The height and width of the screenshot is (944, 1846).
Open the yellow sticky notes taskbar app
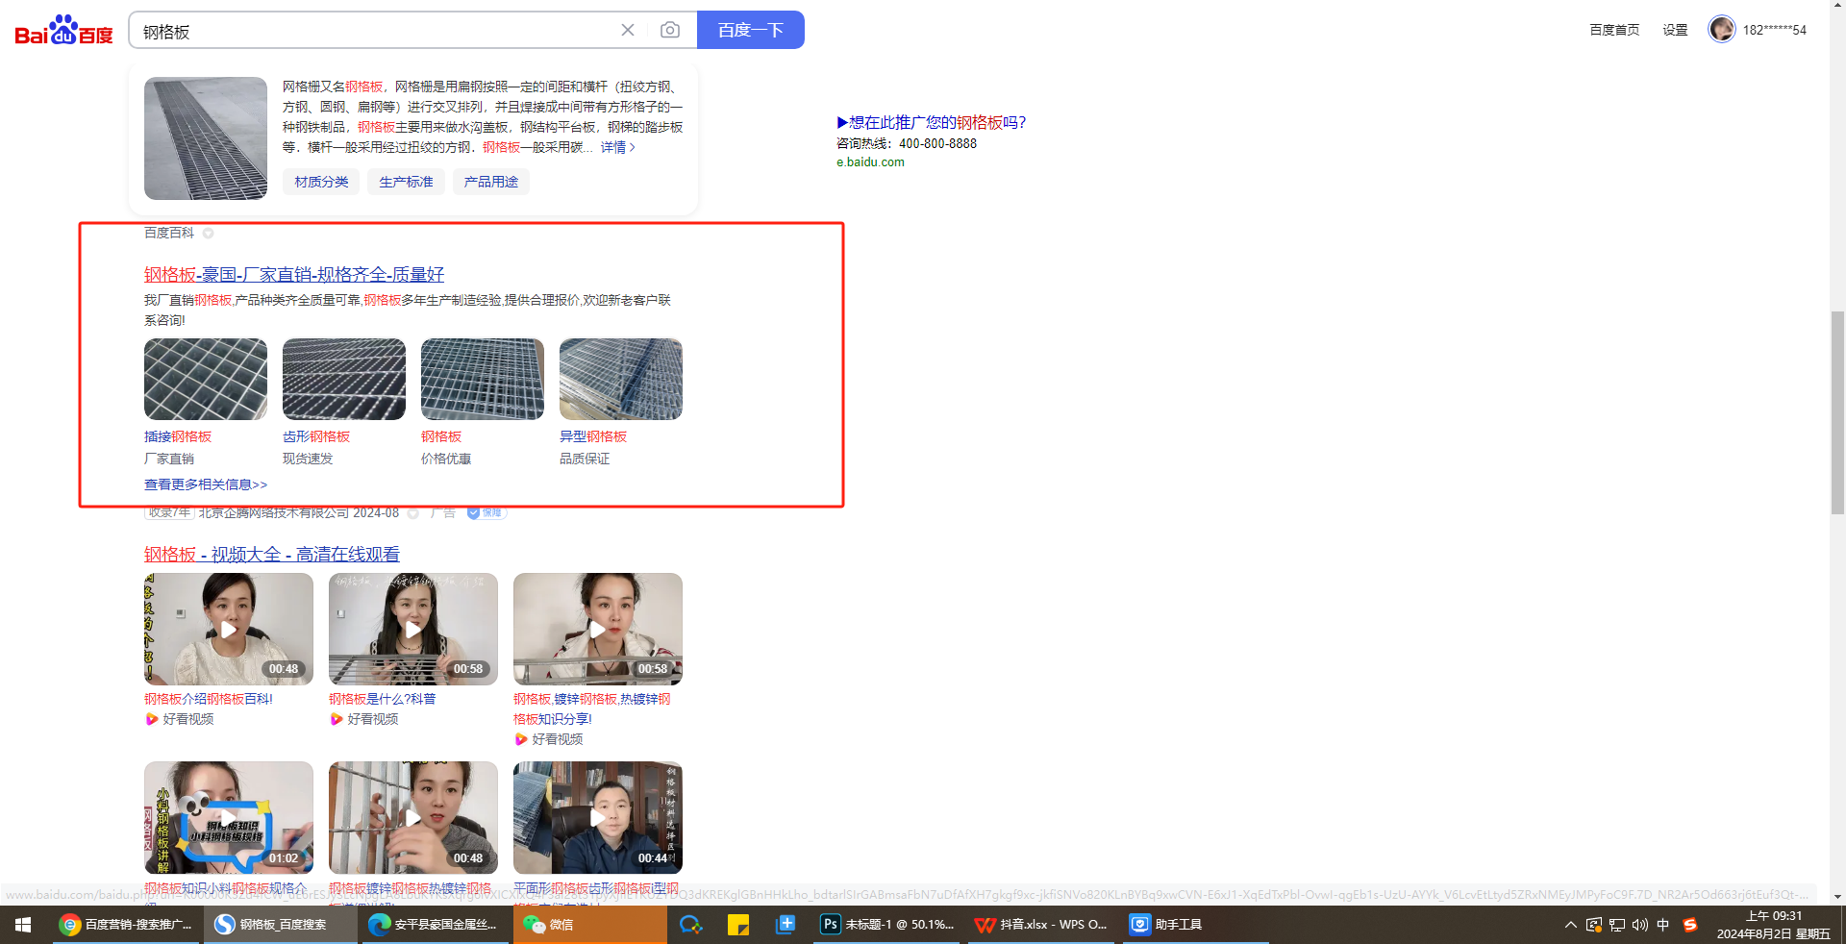click(738, 925)
